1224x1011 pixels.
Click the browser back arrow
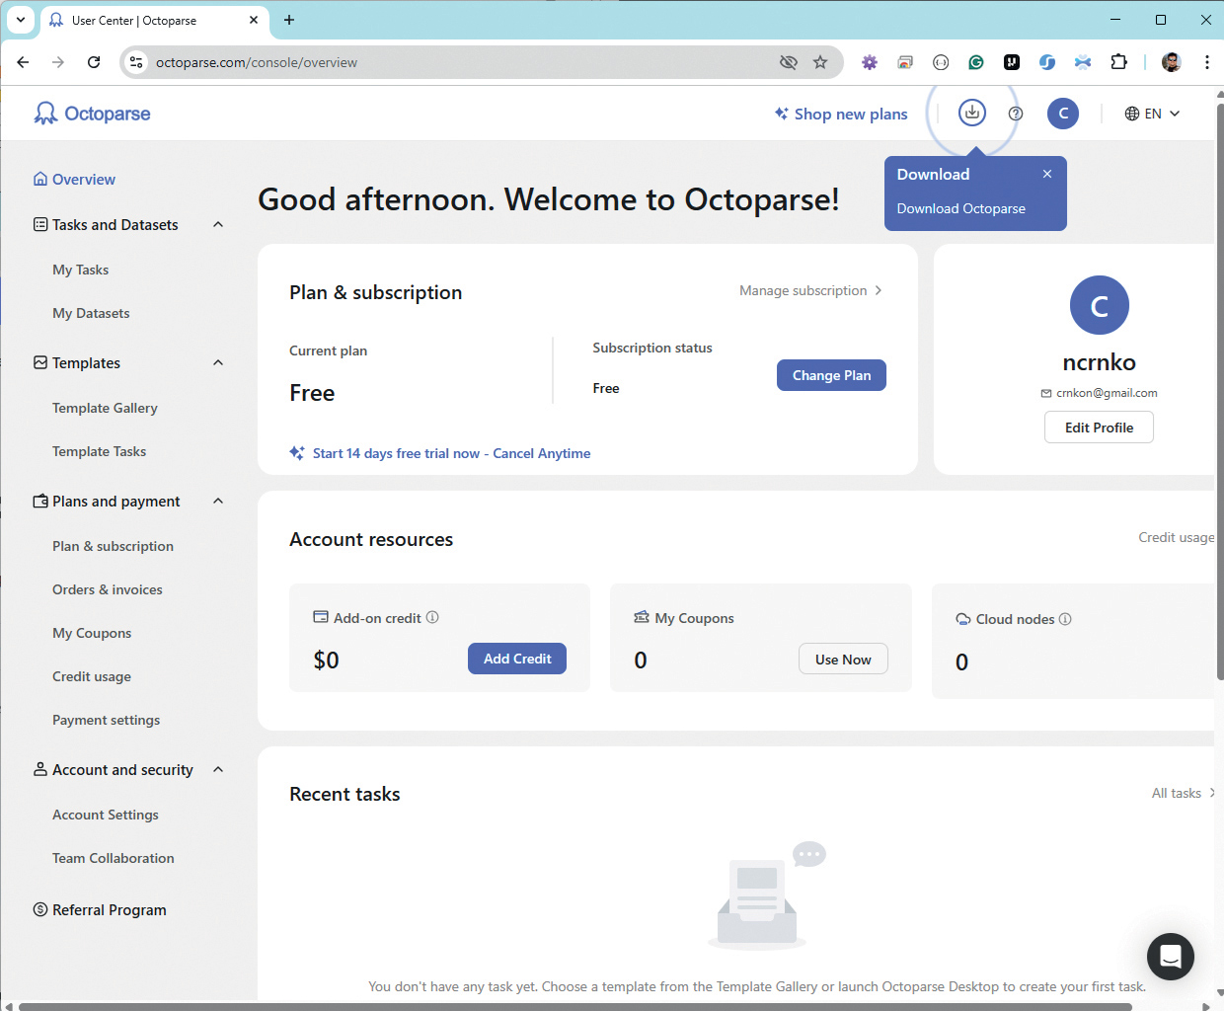click(x=23, y=62)
